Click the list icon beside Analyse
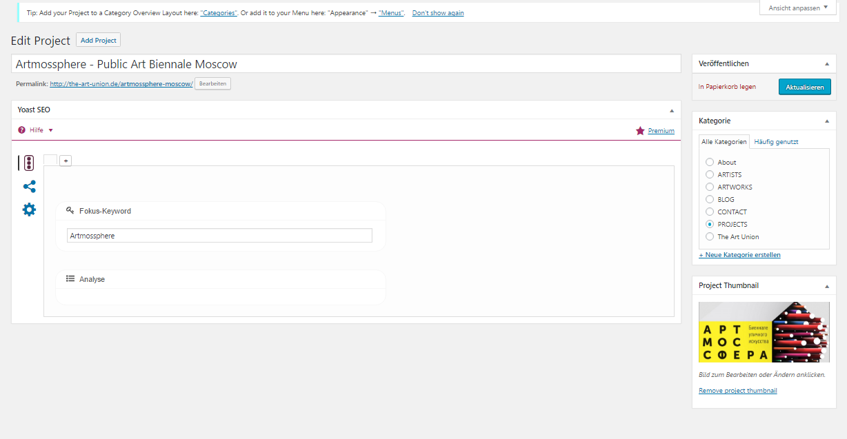This screenshot has height=439, width=847. coord(70,279)
